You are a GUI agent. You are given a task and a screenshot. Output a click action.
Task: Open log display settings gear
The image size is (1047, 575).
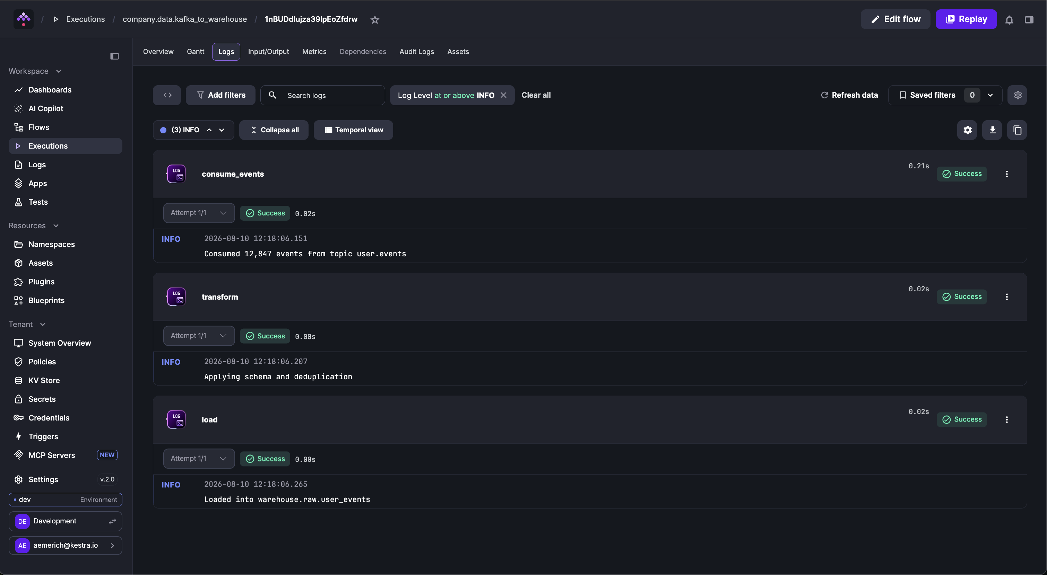click(x=967, y=130)
